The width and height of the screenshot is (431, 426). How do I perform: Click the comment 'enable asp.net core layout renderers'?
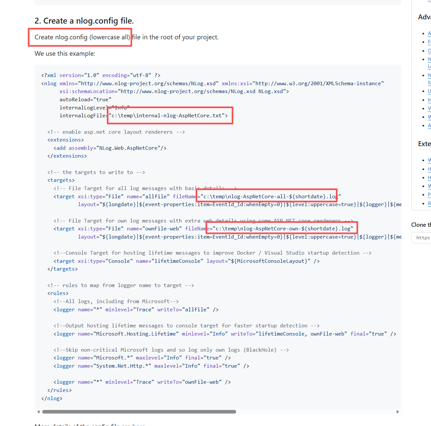click(116, 132)
